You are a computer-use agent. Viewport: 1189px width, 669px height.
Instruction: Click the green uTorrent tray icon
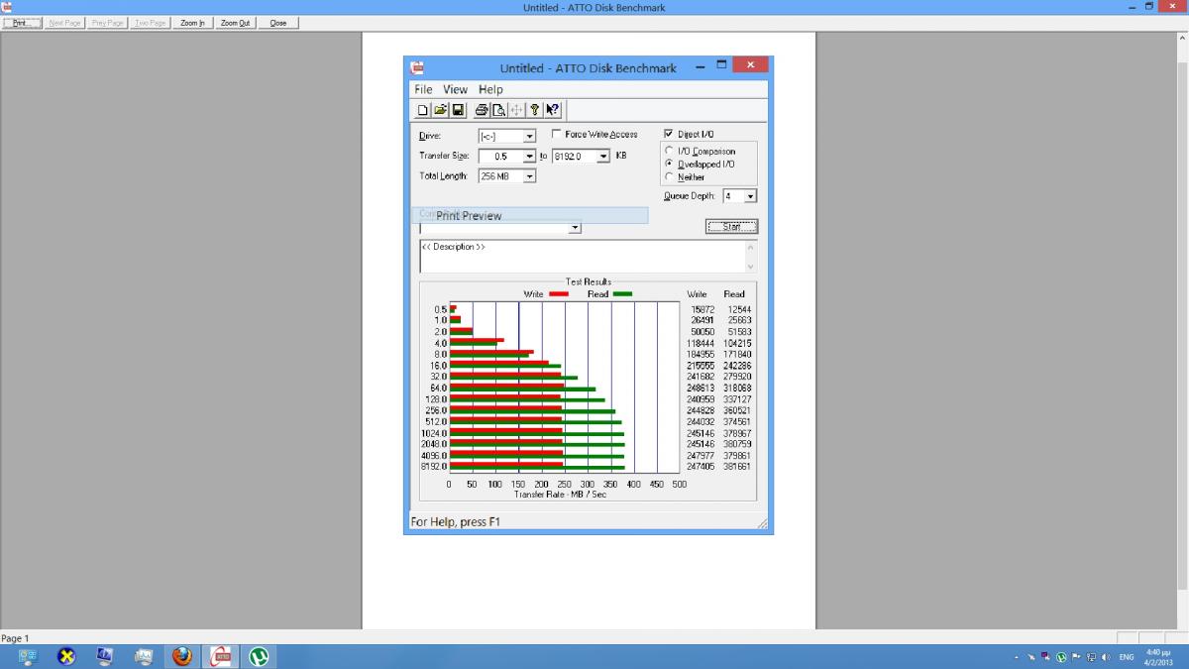point(1061,657)
